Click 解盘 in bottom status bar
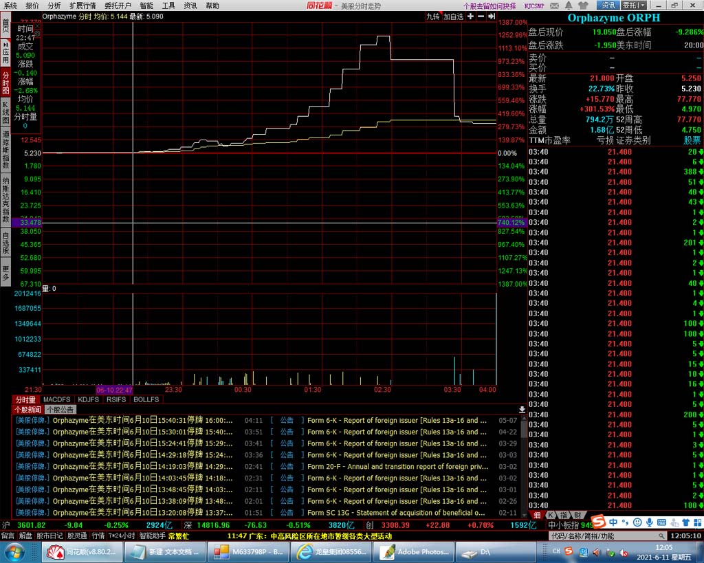The width and height of the screenshot is (704, 563). tap(25, 536)
